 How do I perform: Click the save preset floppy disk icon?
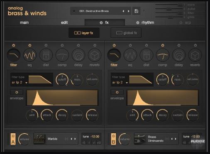136,11
